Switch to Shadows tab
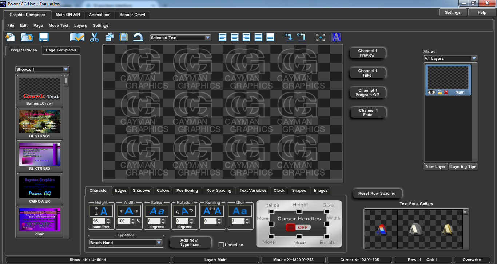This screenshot has width=497, height=264. tap(141, 190)
